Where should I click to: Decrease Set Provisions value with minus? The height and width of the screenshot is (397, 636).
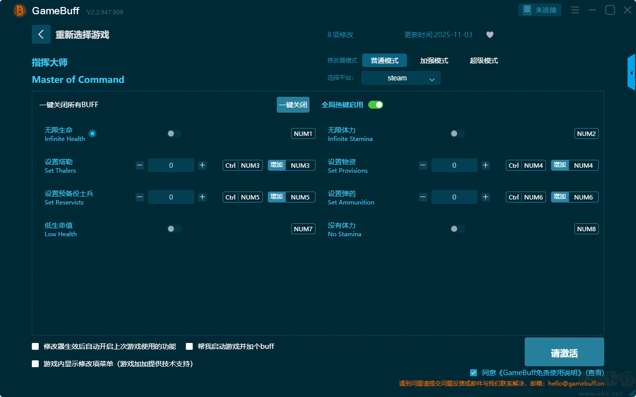[x=423, y=165]
